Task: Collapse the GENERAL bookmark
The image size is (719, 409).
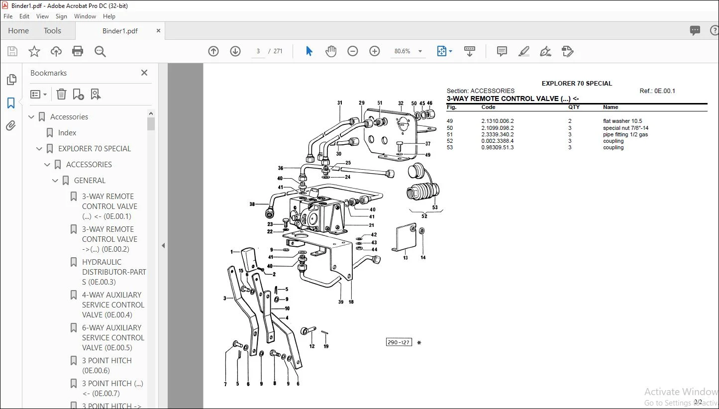Action: (x=56, y=181)
